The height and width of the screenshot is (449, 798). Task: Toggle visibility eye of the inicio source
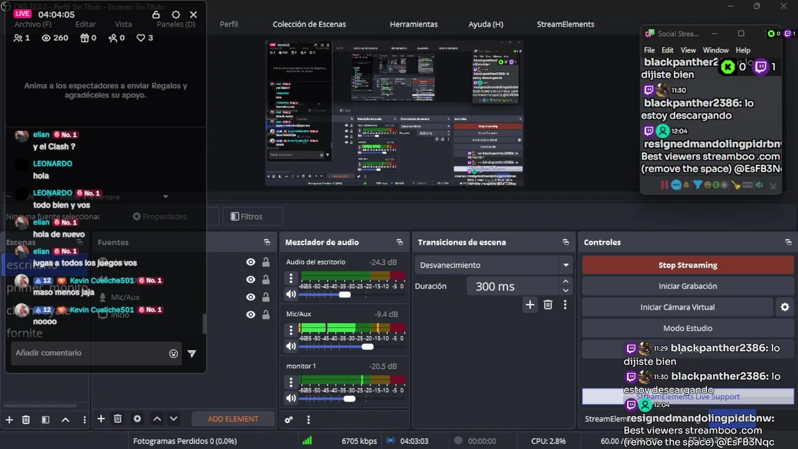point(251,315)
